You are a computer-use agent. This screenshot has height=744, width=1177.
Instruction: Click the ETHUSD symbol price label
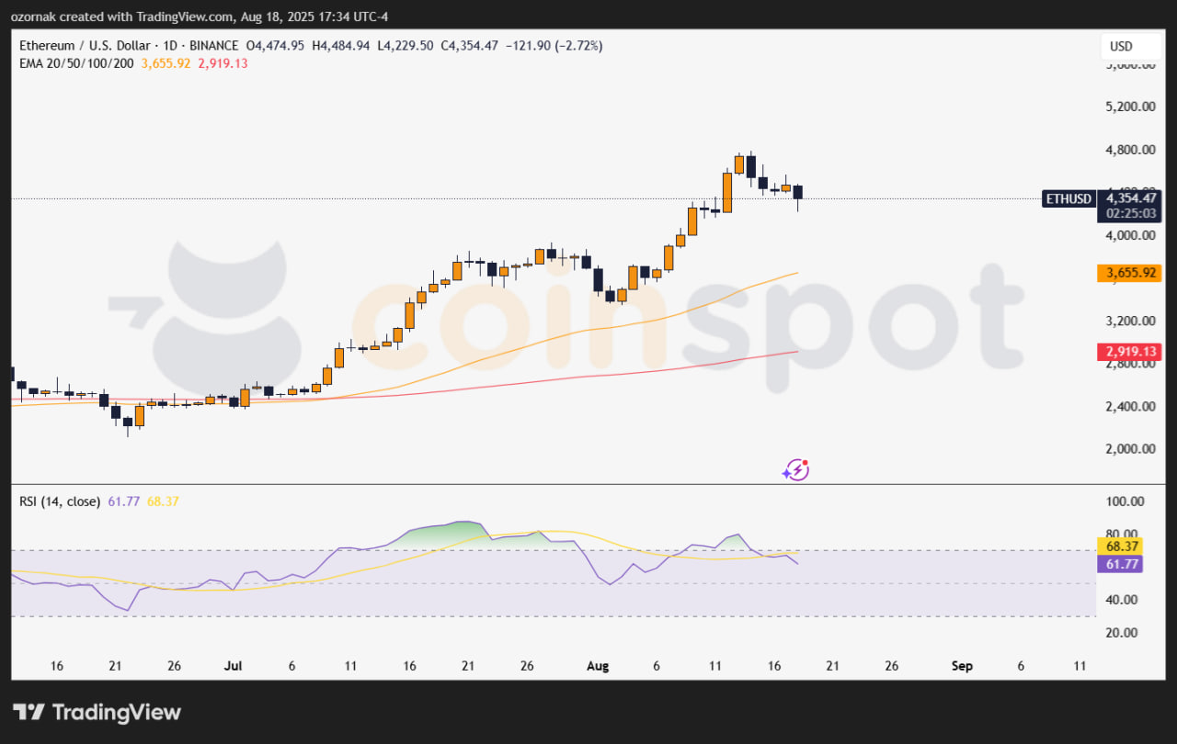[x=1068, y=198]
